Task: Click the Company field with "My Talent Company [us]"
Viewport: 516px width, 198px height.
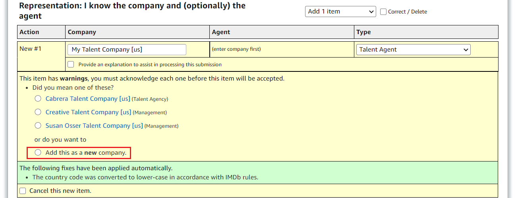Action: coord(127,50)
